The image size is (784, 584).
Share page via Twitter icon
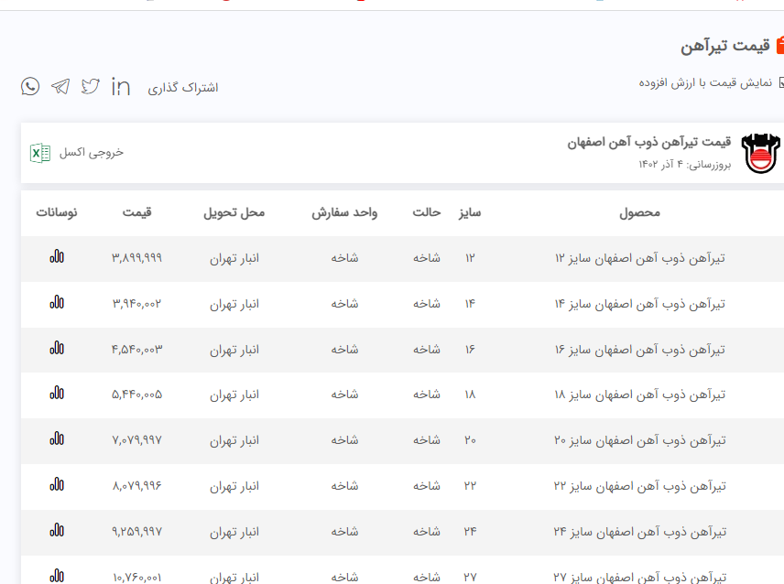coord(90,87)
